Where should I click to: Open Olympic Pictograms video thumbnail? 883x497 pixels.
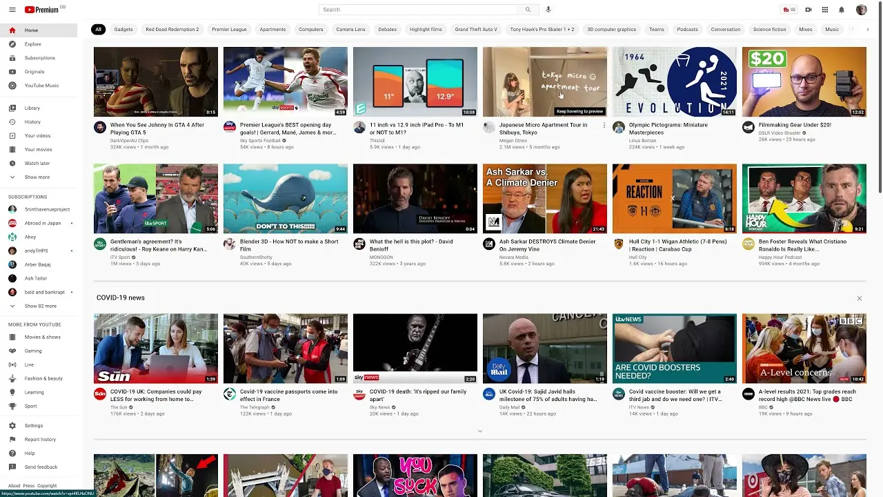[x=675, y=81]
